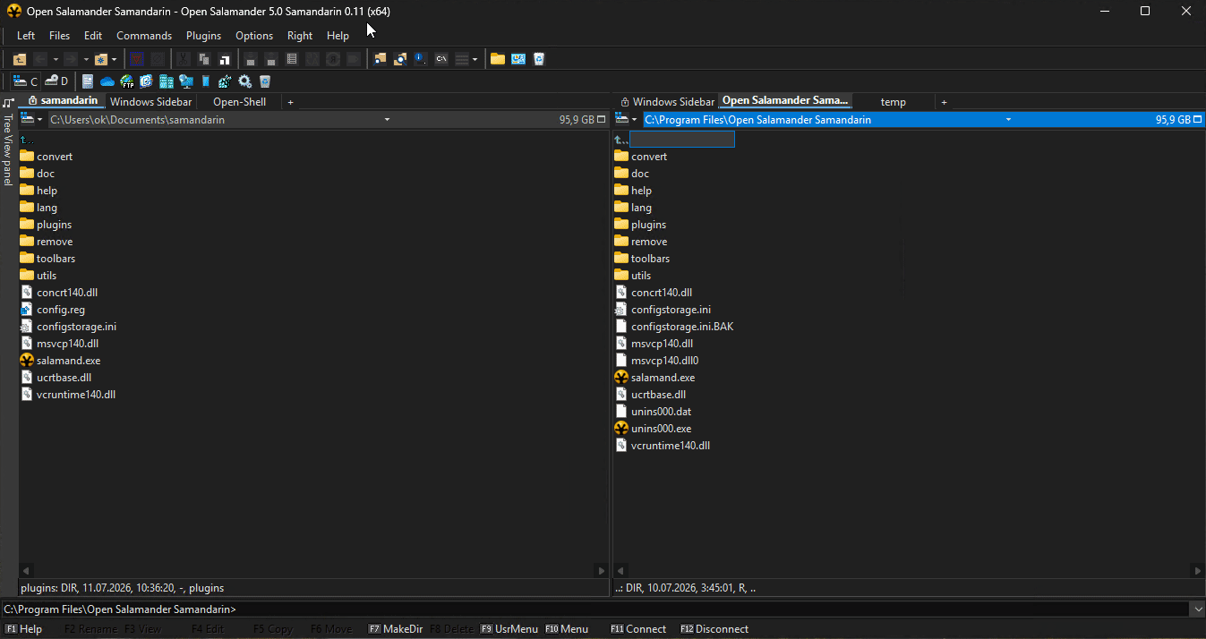Switch to left panel Open-Shell tab
The height and width of the screenshot is (639, 1206).
239,102
